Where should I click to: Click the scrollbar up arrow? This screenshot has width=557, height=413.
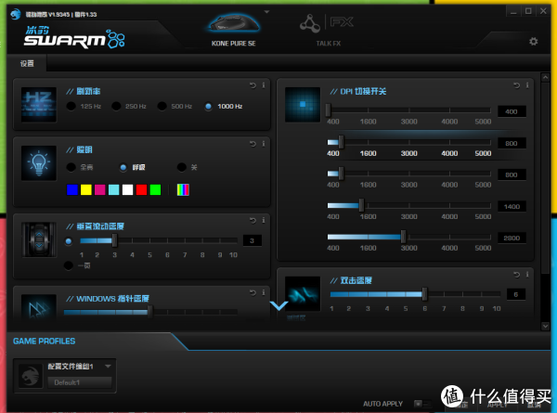click(x=545, y=77)
